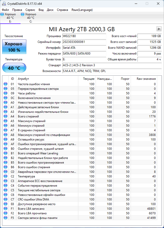Click the CrystalDiskInfo app icon in title bar
Viewport: 164px width, 228px height.
click(4, 4)
